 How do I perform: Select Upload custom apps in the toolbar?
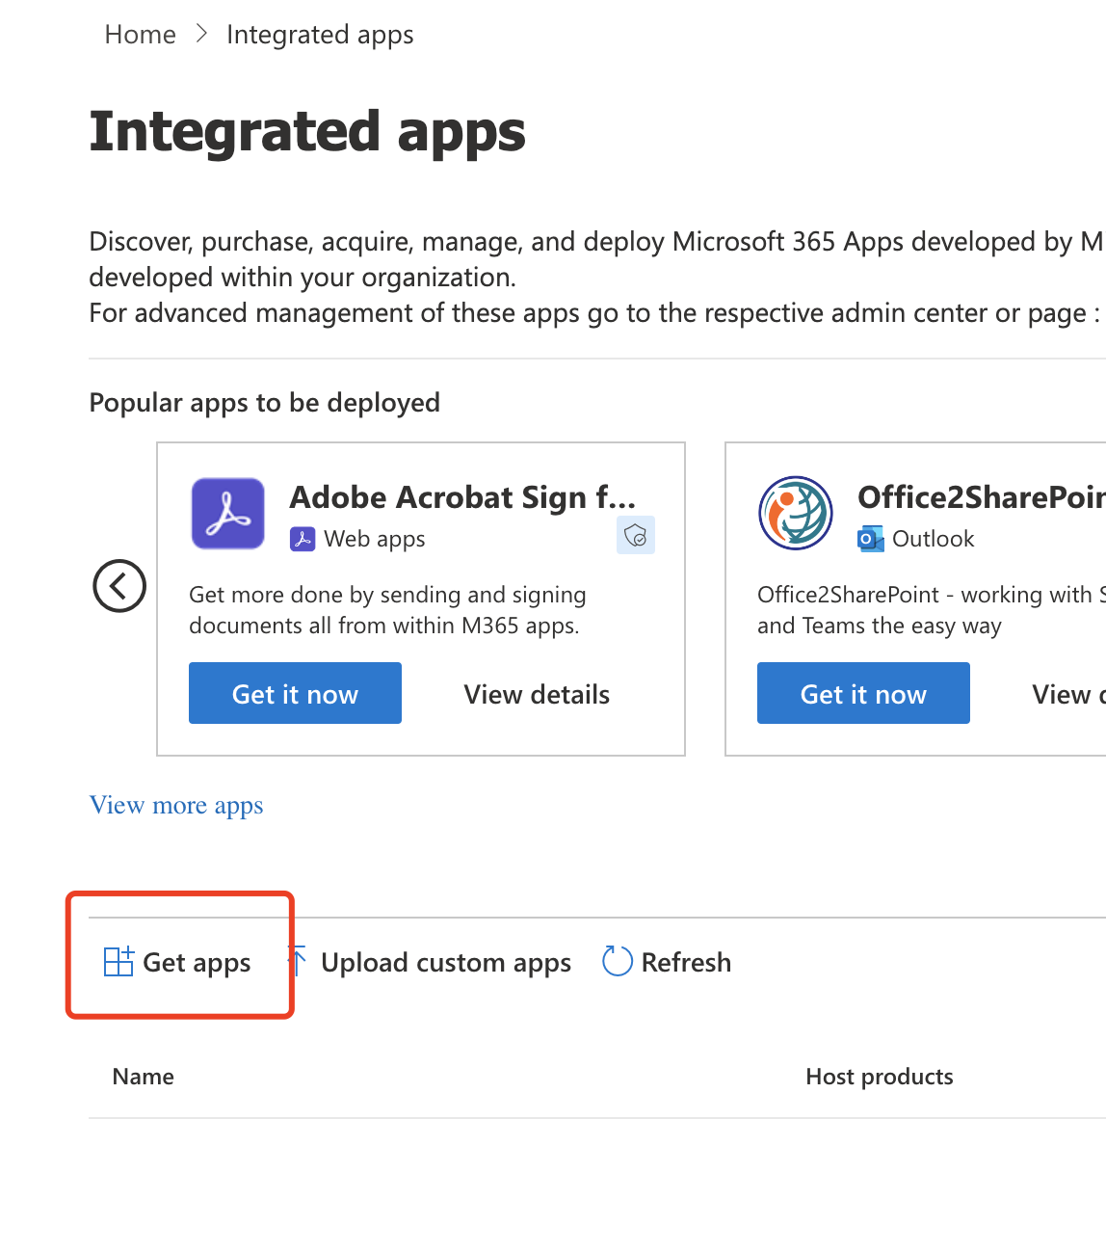pyautogui.click(x=432, y=962)
